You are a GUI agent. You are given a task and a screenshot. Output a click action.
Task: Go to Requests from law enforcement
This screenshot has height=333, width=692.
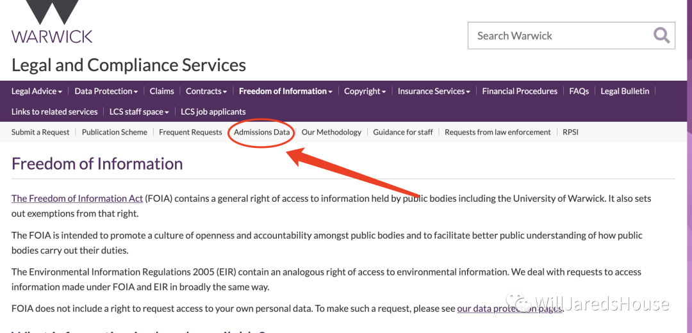(497, 132)
